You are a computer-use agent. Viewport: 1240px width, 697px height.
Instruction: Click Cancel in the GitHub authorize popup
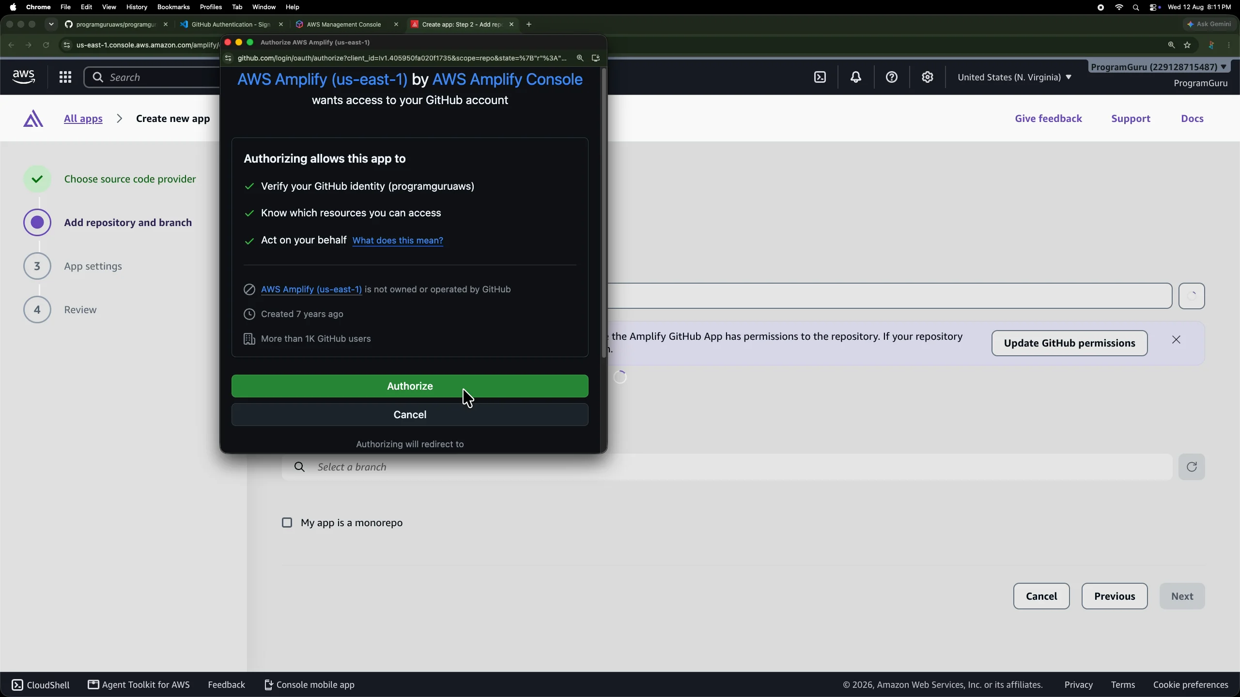(x=410, y=415)
